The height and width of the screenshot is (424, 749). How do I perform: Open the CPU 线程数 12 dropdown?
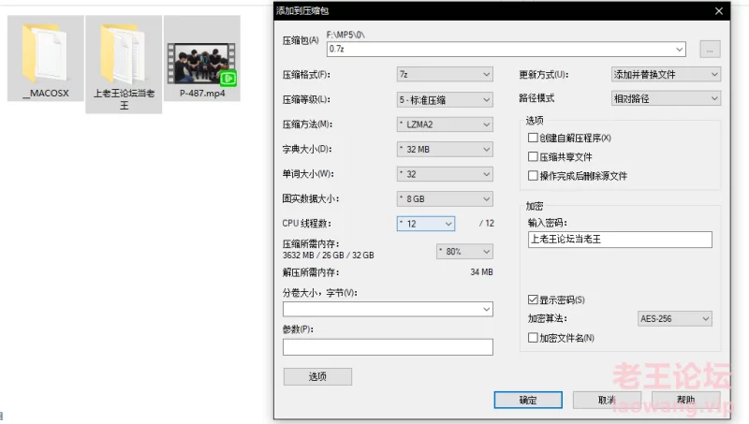pos(426,224)
